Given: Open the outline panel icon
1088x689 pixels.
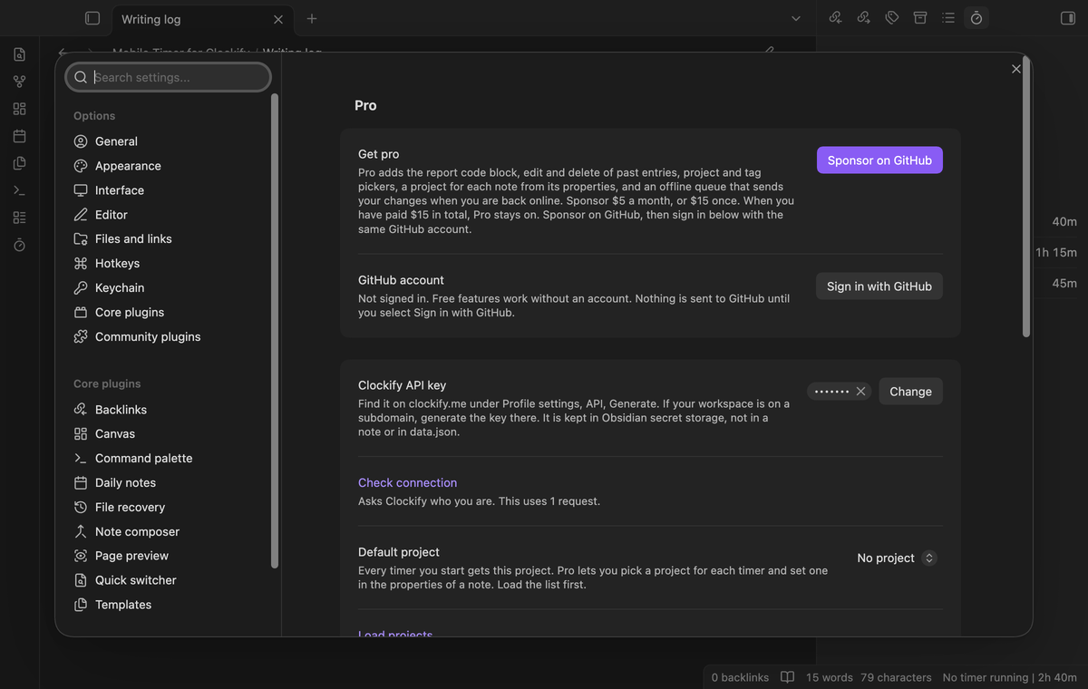Looking at the screenshot, I should 948,17.
